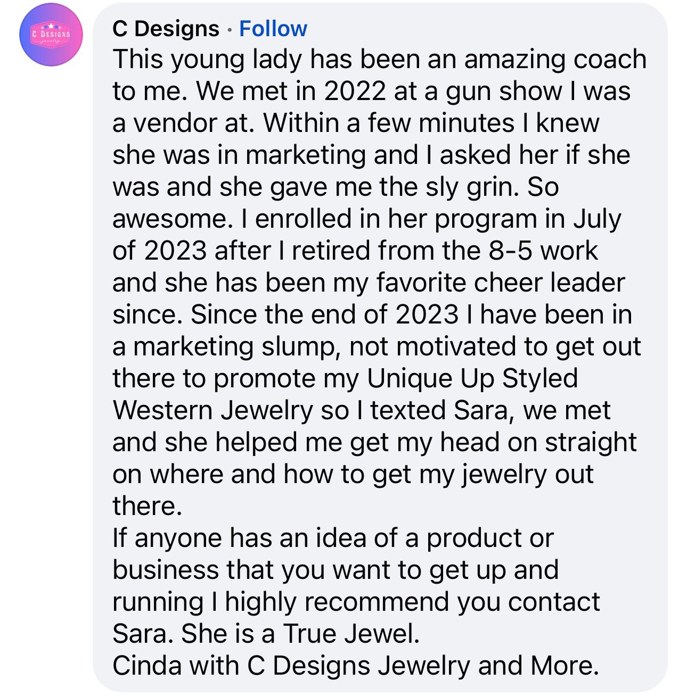Follow the C Designs page
The width and height of the screenshot is (687, 697).
[x=273, y=29]
